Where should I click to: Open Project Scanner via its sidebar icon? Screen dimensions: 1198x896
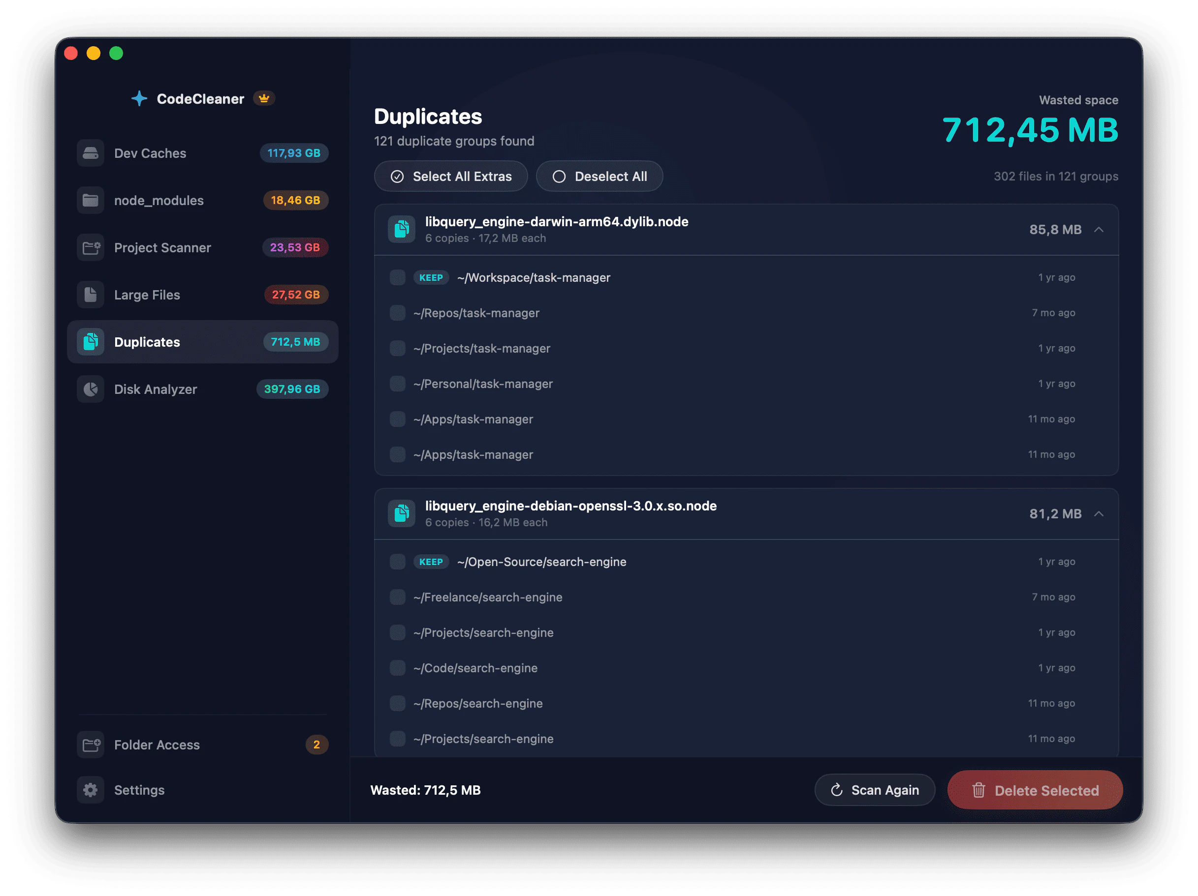91,247
